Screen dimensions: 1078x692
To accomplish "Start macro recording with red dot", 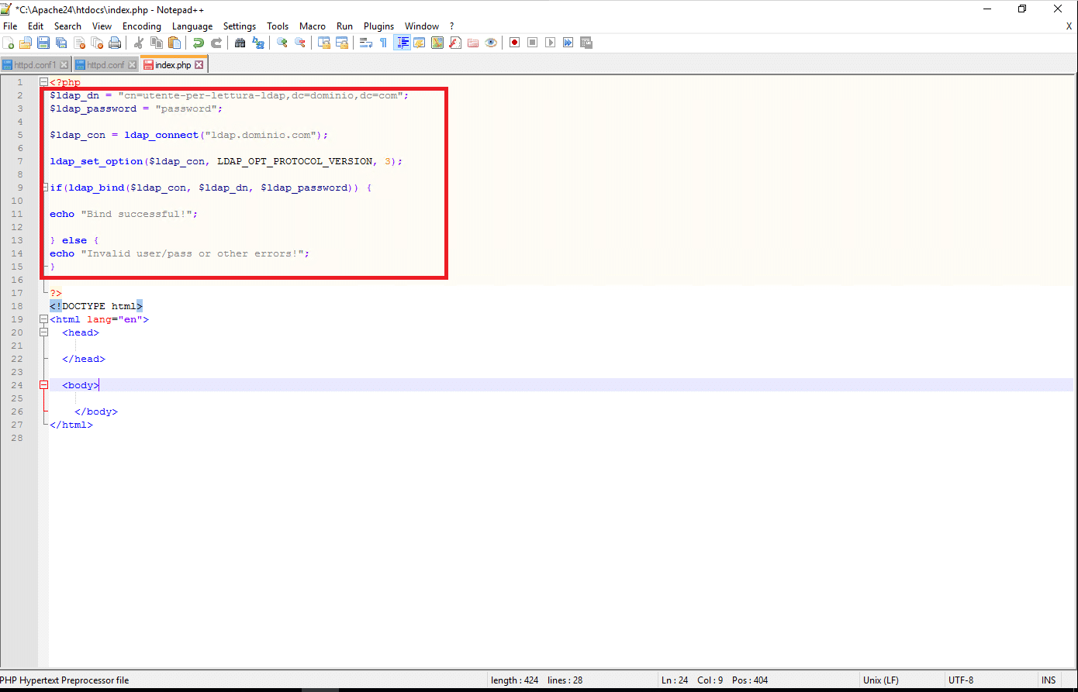I will [515, 43].
